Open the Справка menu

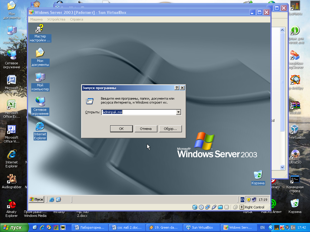point(77,19)
